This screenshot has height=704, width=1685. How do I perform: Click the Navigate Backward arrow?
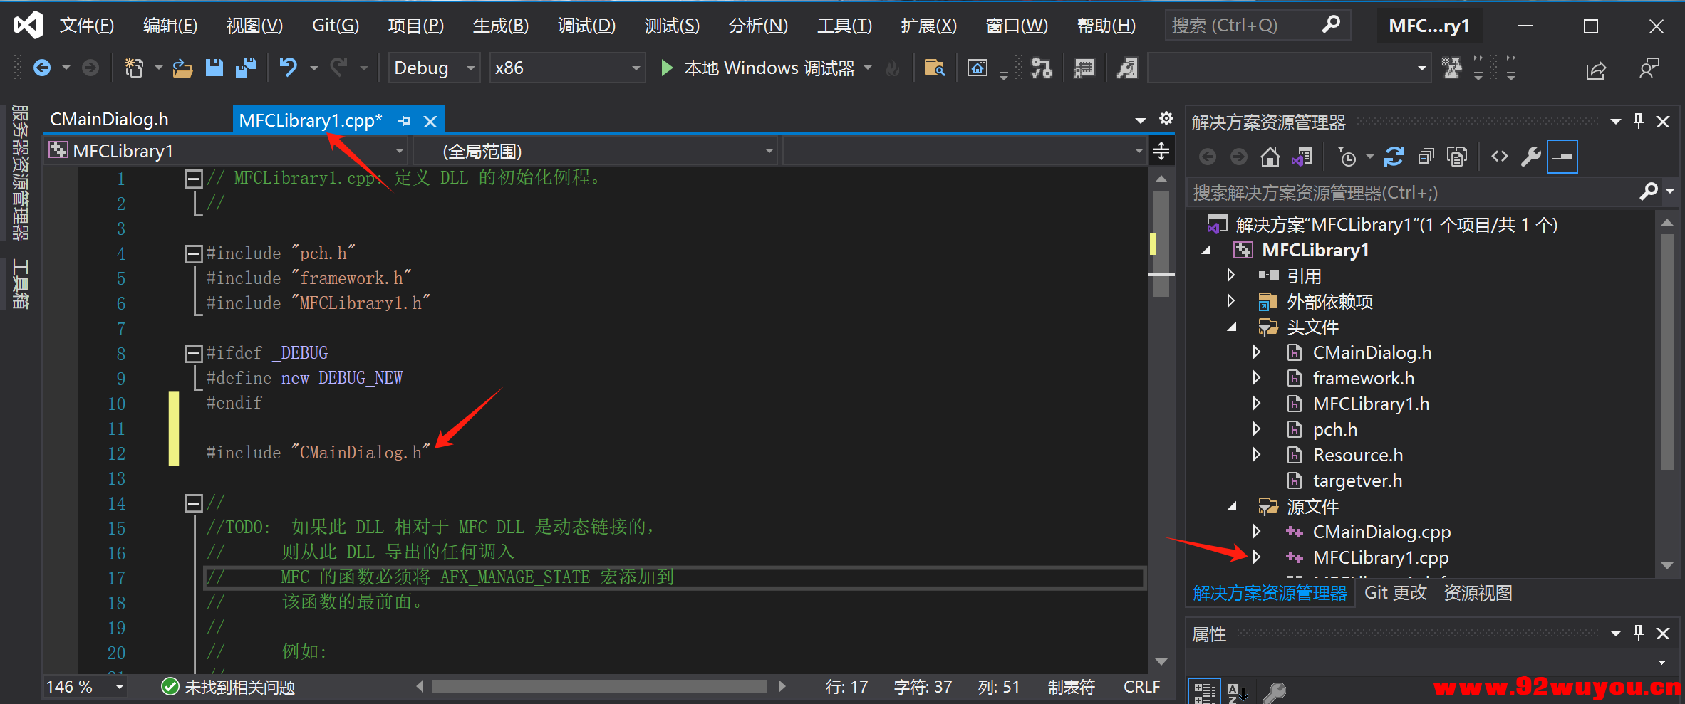(x=41, y=68)
